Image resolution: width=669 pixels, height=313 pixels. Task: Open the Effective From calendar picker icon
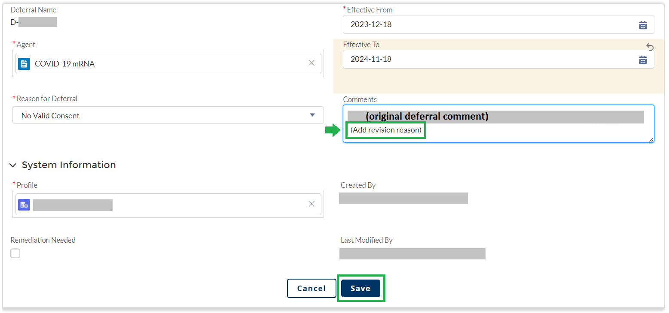coord(643,25)
